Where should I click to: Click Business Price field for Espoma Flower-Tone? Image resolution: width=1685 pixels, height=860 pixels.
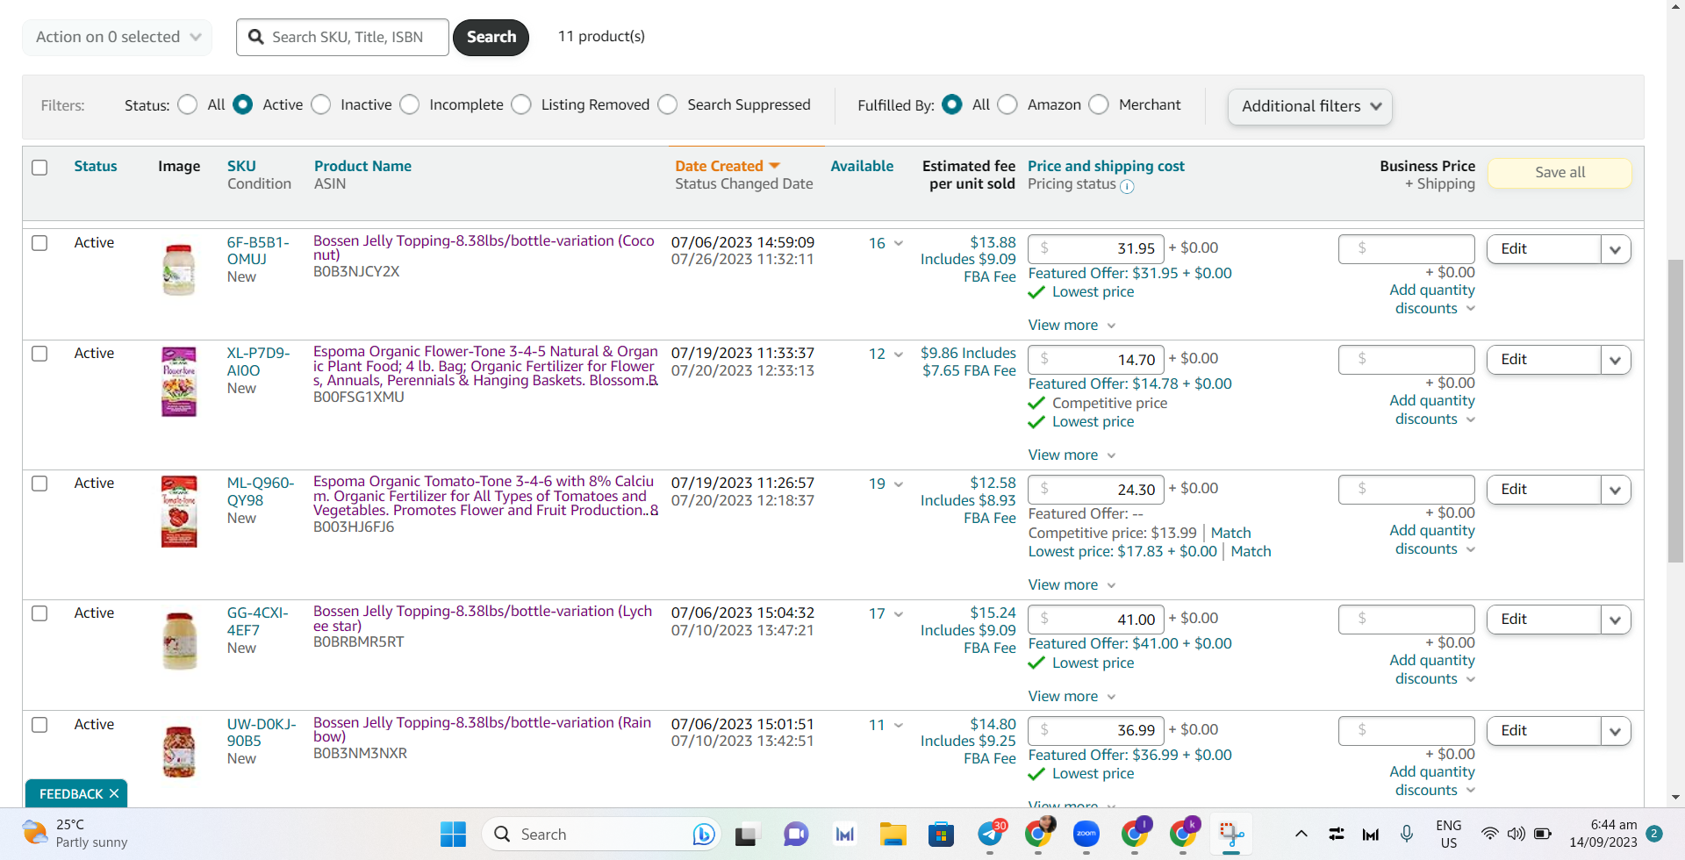click(1407, 359)
